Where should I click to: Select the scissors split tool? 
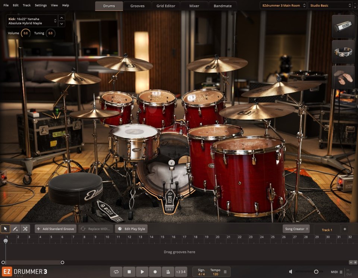[25, 229]
